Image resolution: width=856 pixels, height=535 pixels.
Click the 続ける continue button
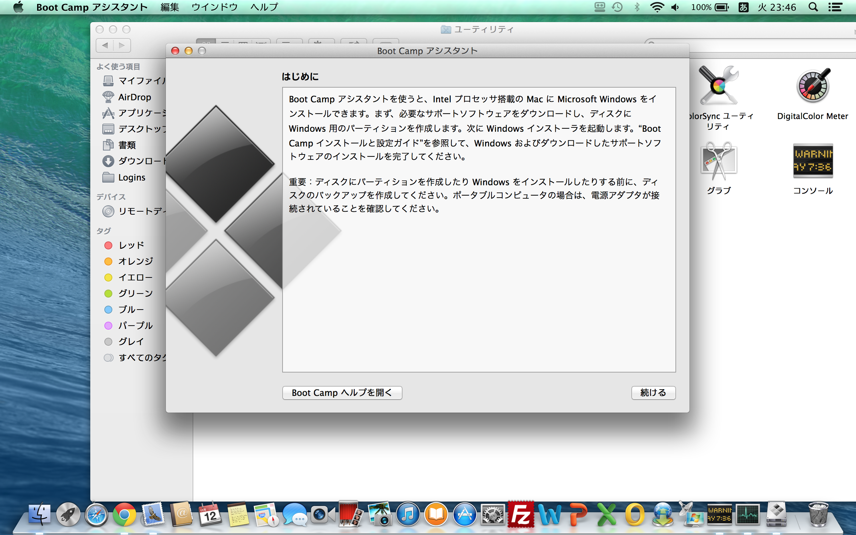coord(653,393)
